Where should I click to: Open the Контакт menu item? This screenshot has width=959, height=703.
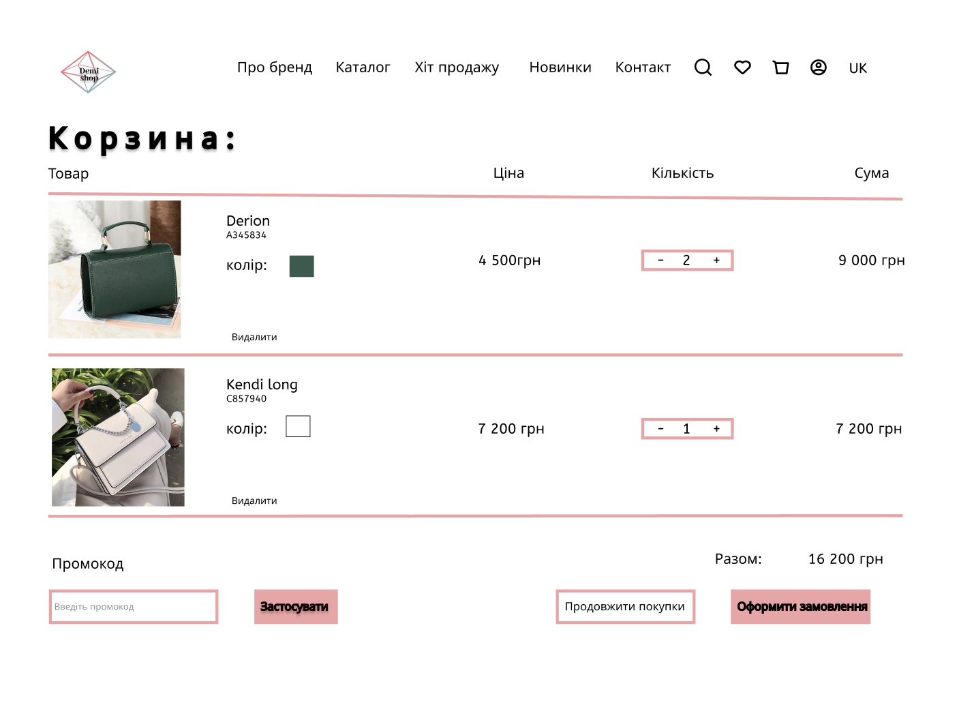643,68
